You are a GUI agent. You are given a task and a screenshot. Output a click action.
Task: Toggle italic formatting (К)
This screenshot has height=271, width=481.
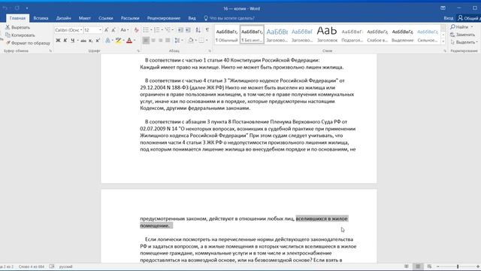coord(65,40)
